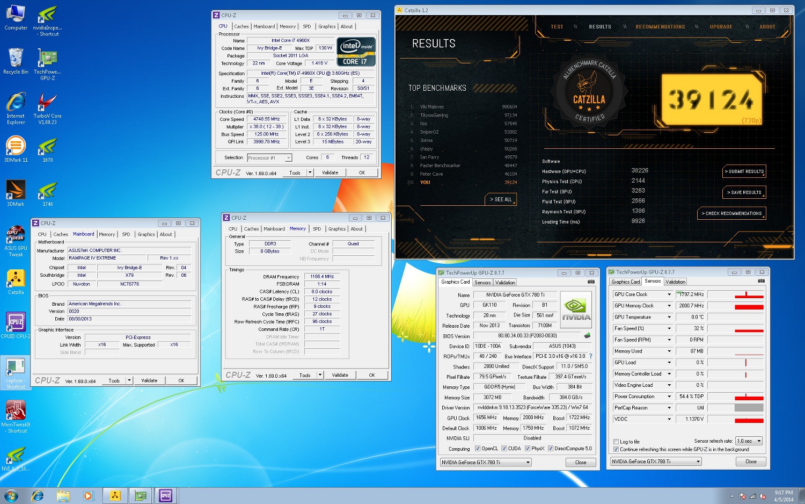Open the 3DMark 11 desktop icon
Screen dimensions: 805x504
[16, 149]
